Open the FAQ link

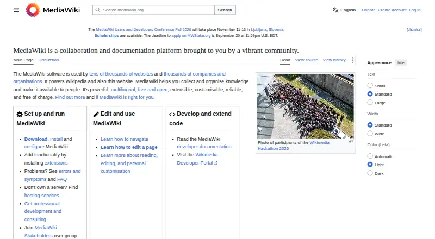(62, 179)
